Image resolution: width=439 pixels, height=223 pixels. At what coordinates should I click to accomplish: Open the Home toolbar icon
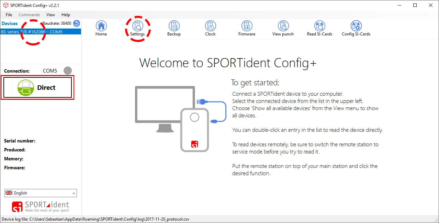(x=101, y=28)
